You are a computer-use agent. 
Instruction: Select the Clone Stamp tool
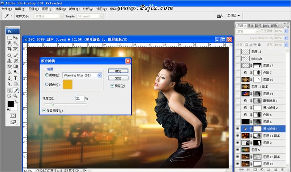point(9,61)
